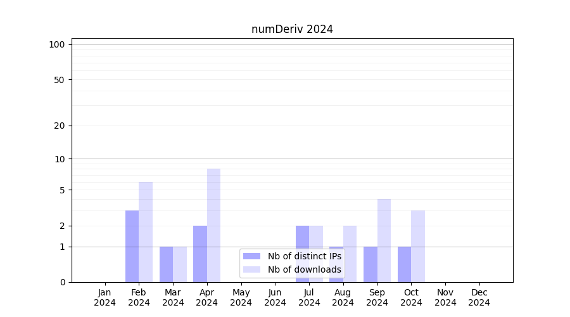Screen dimensions: 570x317
Task: Select the 'Nb of downloads' legend label
Action: pyautogui.click(x=304, y=269)
